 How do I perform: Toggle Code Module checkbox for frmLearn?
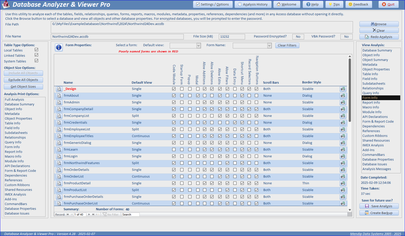coord(174,150)
